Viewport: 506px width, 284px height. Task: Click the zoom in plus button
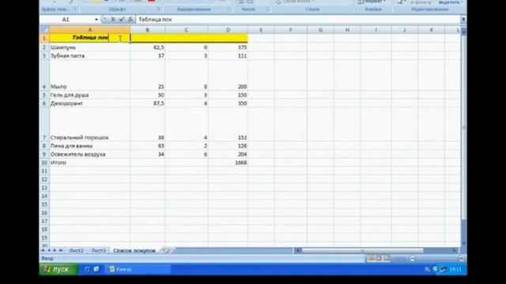tap(461, 259)
